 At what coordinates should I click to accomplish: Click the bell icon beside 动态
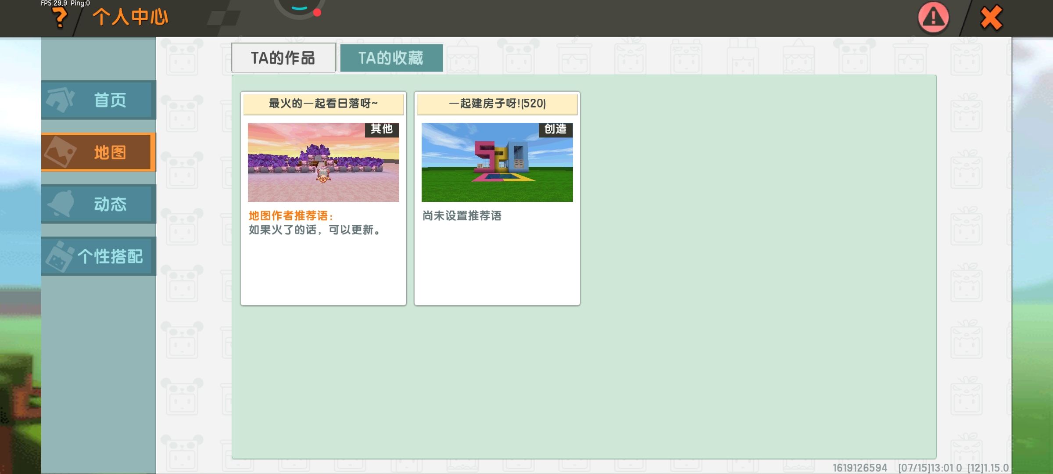(x=61, y=204)
